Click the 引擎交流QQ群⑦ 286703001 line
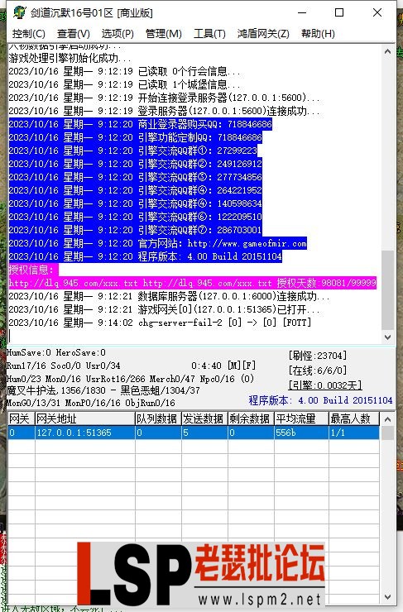The width and height of the screenshot is (403, 612). (135, 230)
